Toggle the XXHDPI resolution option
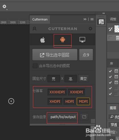The width and height of the screenshot is (119, 140). click(76, 92)
